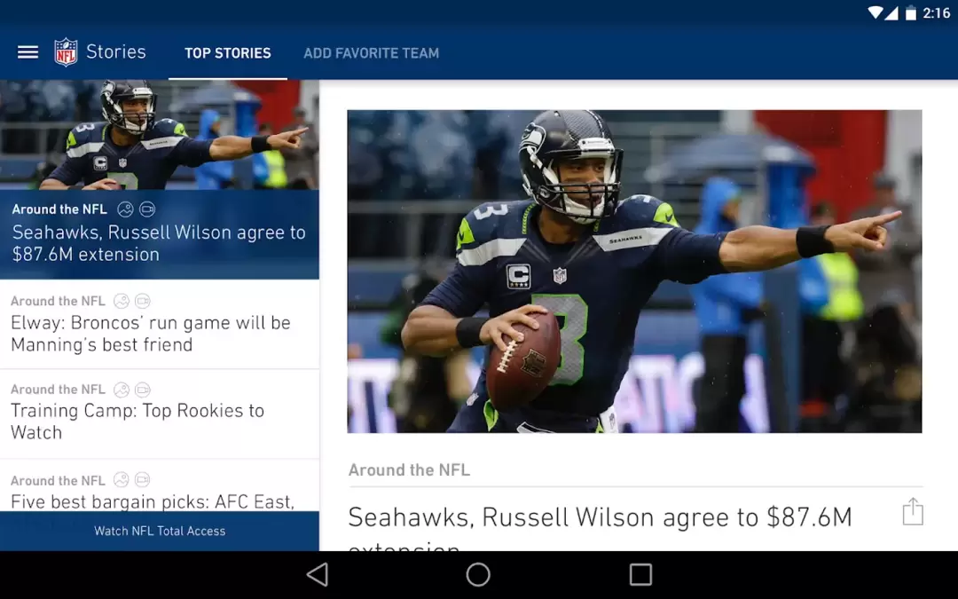Open the ADD FAVORITE TEAM tab

tap(372, 53)
